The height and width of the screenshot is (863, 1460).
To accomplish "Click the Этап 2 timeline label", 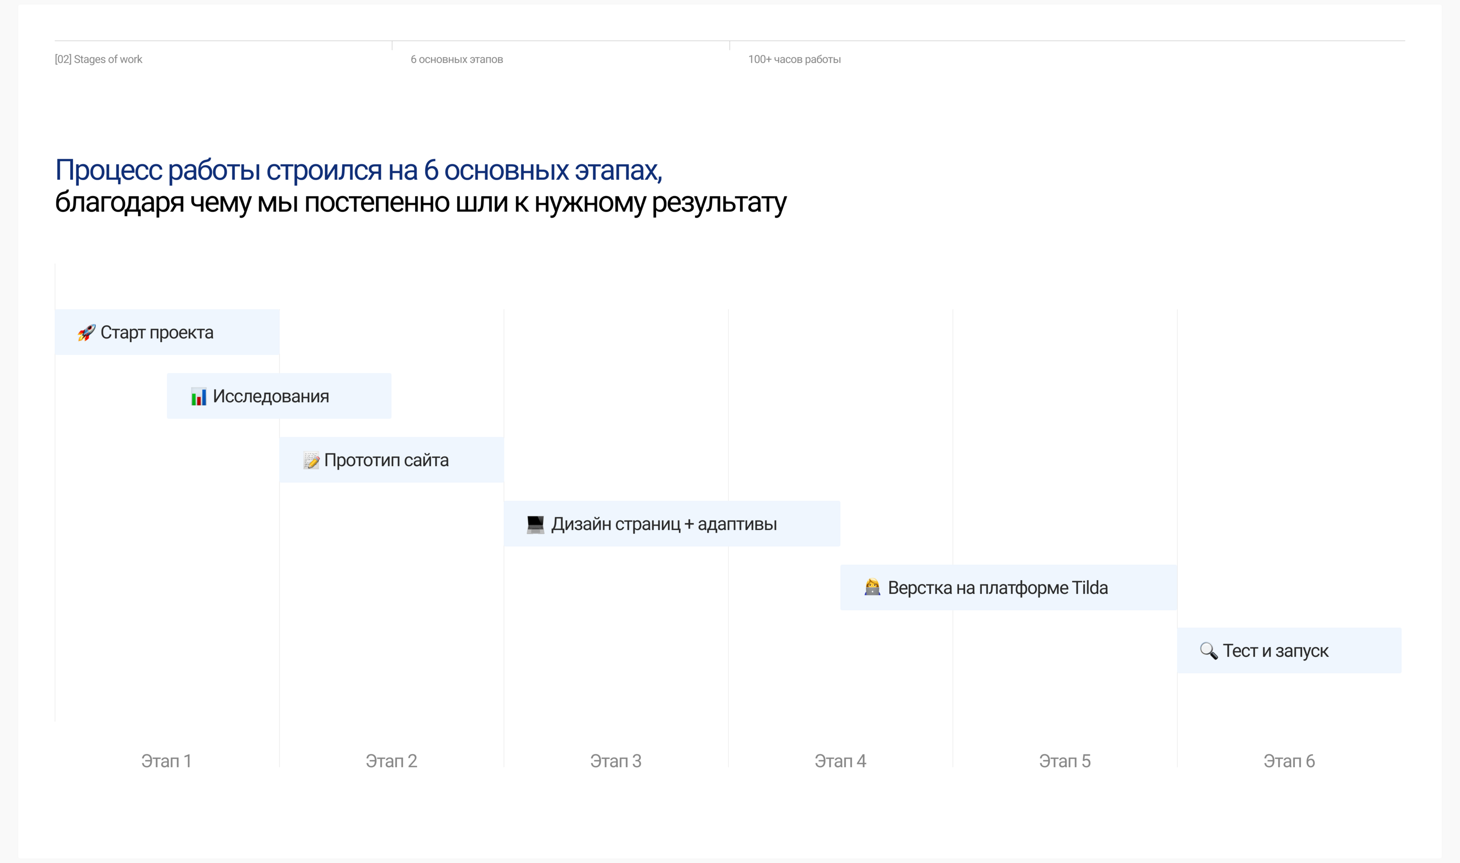I will 391,761.
